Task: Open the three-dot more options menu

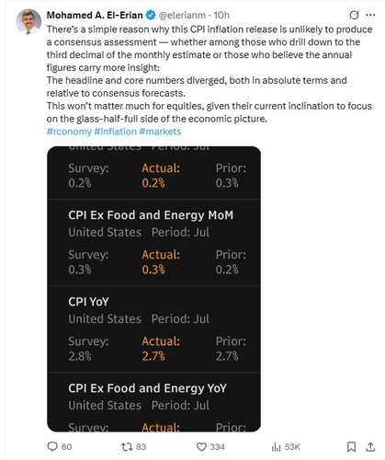Action: tap(370, 15)
